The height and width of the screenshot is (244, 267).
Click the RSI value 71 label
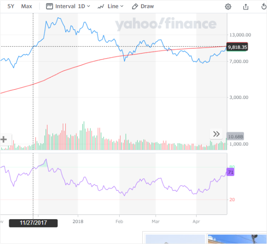[x=230, y=172]
